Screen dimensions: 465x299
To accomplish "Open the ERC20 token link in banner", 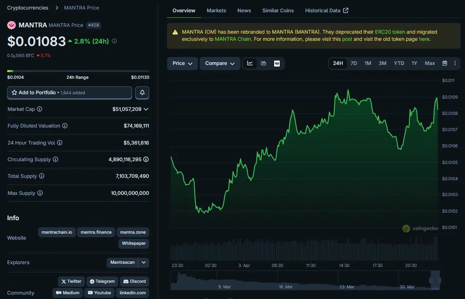I will pos(390,32).
